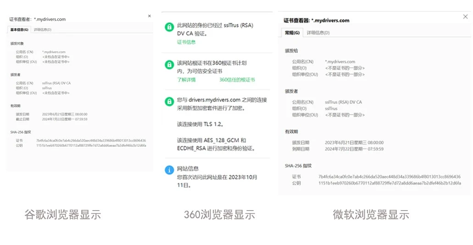This screenshot has width=473, height=245.
Task: Select certificate fingerprint 7b4fc6a34ca0... in Chrome viewer
Action: 91,140
